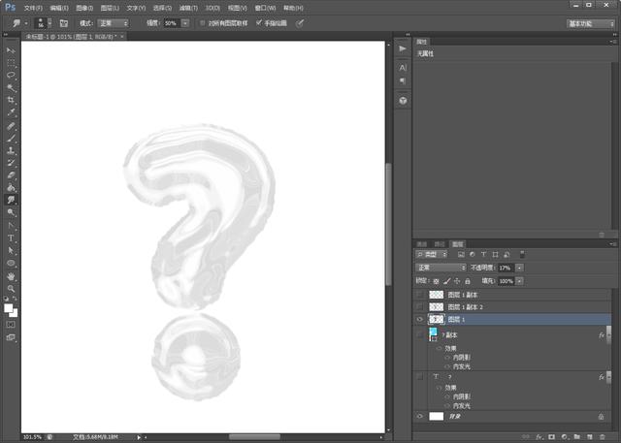Select the Magic Wand tool

point(11,87)
